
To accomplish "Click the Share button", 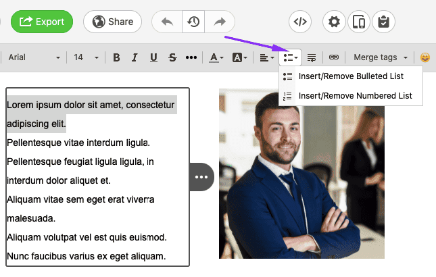I will [x=112, y=22].
